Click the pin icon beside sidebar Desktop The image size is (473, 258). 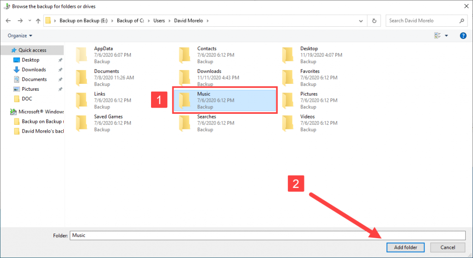pos(60,60)
